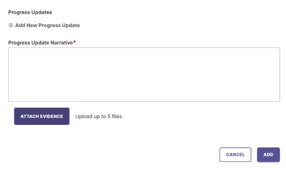Image resolution: width=286 pixels, height=183 pixels.
Task: Click the Progress Update Narrative label
Action: coord(41,42)
